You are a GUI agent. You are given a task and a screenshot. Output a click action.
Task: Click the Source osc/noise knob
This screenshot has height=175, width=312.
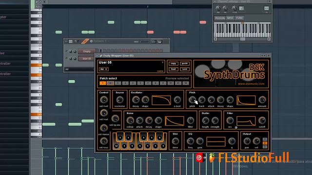coord(119,100)
